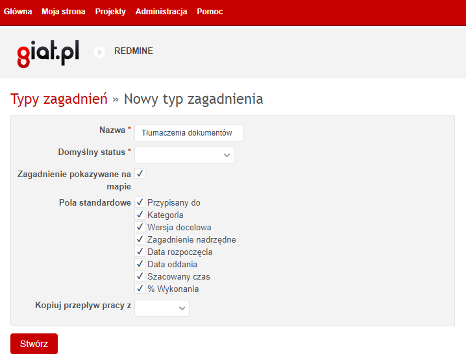
Task: Click the Domyślny status label
Action: (92, 152)
